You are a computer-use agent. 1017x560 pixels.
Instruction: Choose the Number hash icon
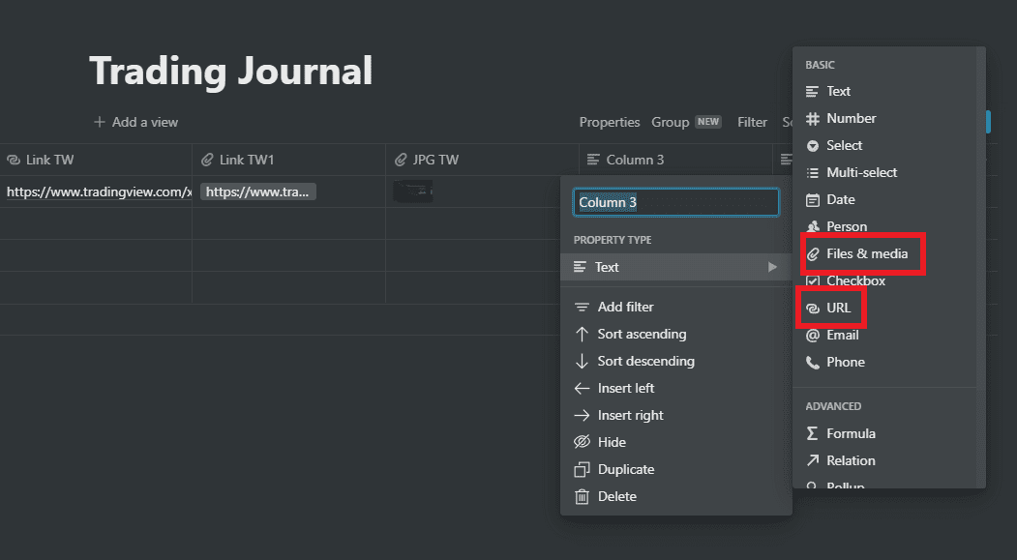pos(812,119)
